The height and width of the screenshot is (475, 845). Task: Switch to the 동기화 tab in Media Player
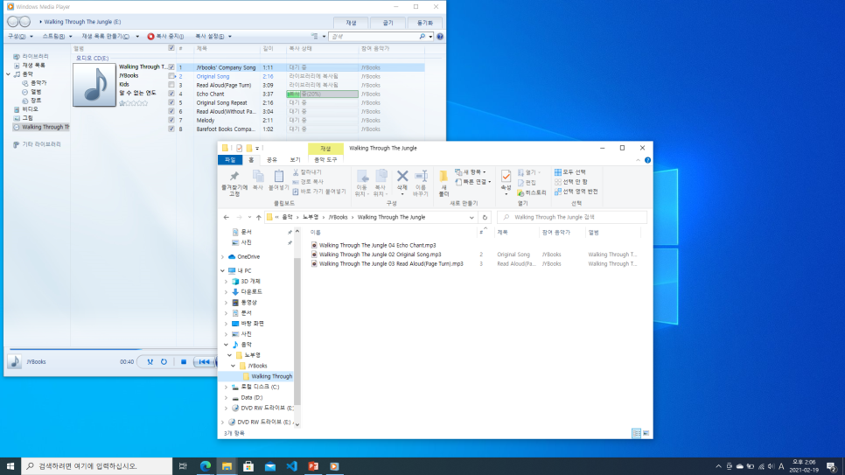point(425,23)
